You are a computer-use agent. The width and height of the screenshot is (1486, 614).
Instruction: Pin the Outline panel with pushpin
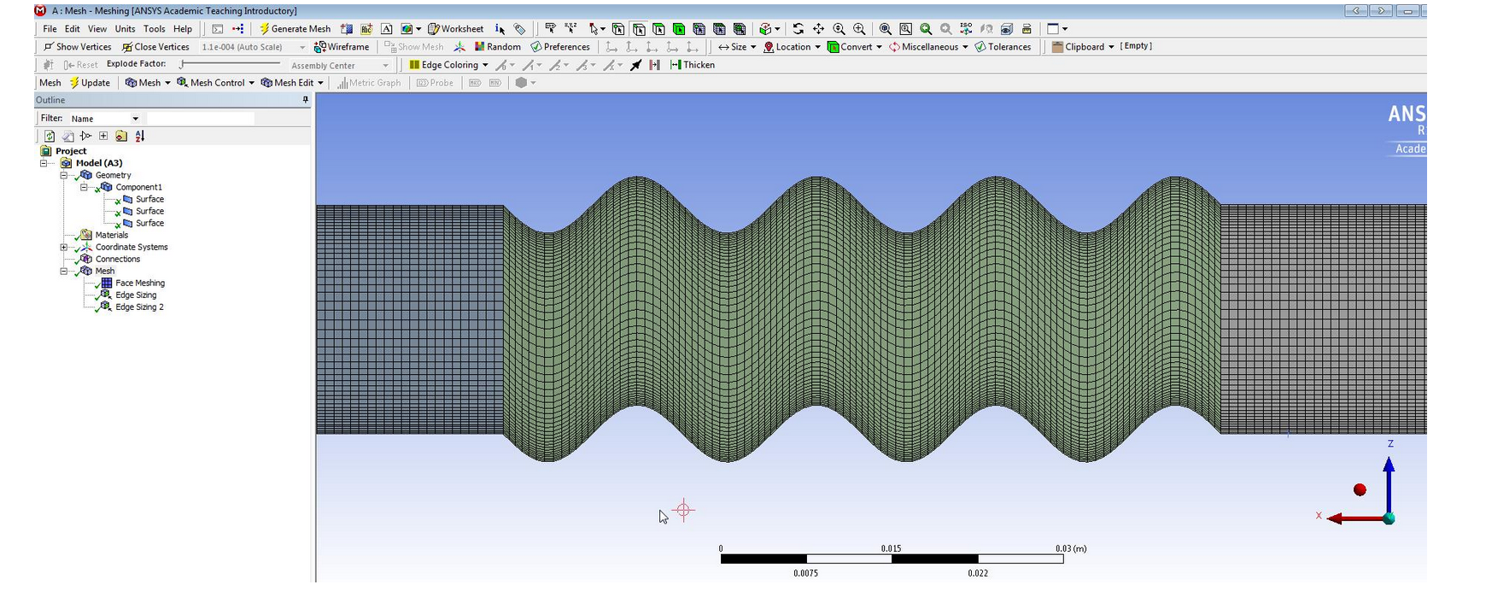pyautogui.click(x=305, y=101)
